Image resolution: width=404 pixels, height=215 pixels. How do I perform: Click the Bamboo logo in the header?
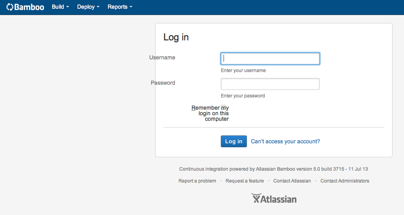tap(25, 7)
